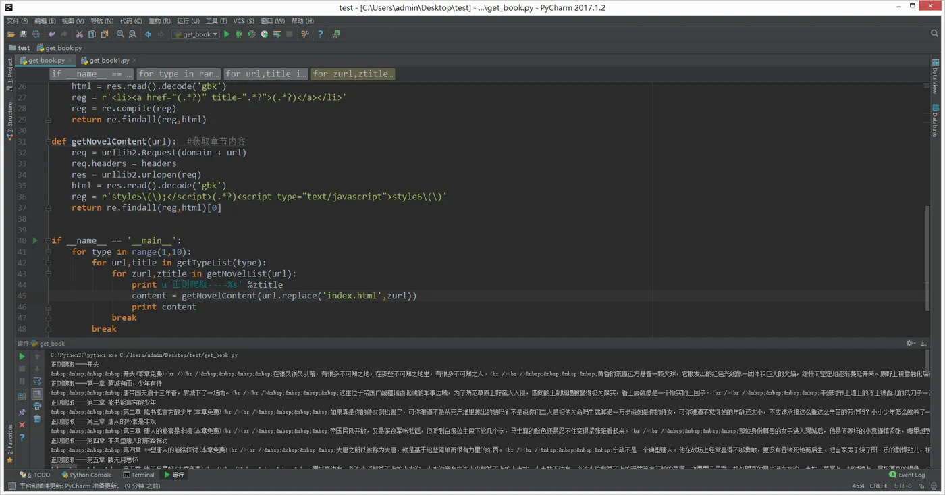Run get_book with the green toolbar play button
Image resolution: width=945 pixels, height=495 pixels.
click(227, 34)
